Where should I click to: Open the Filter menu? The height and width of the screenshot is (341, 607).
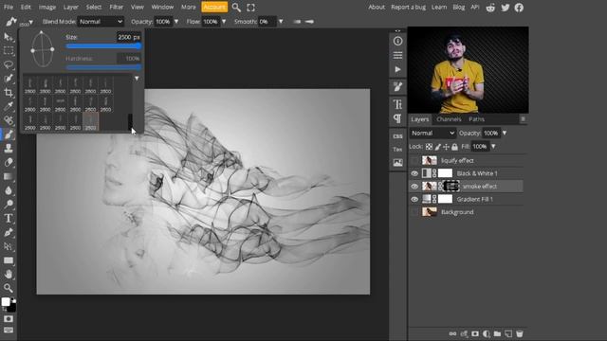[116, 7]
